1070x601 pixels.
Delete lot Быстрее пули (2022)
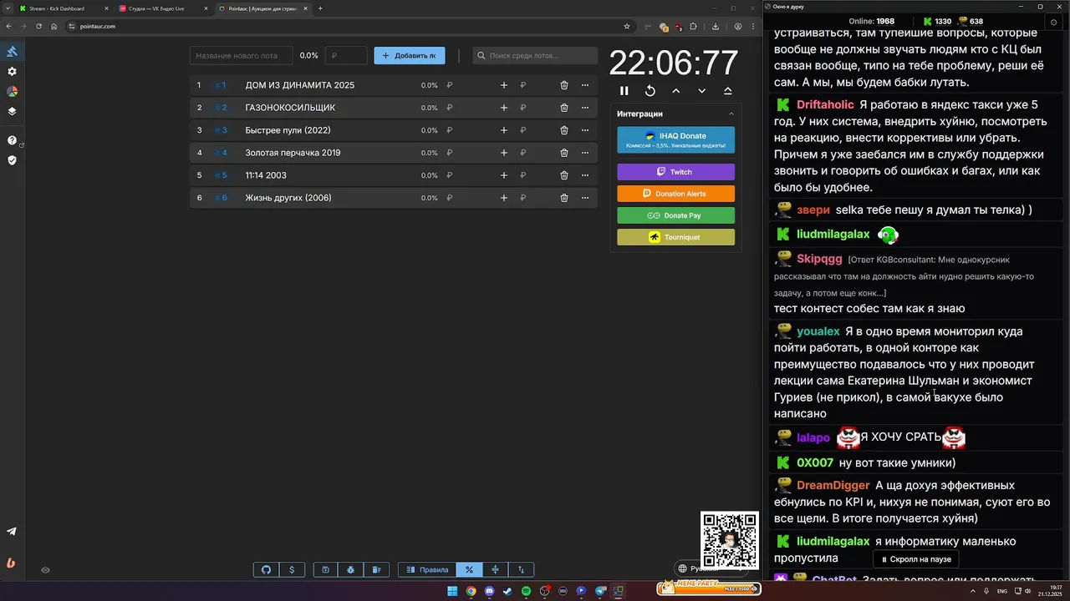click(564, 130)
